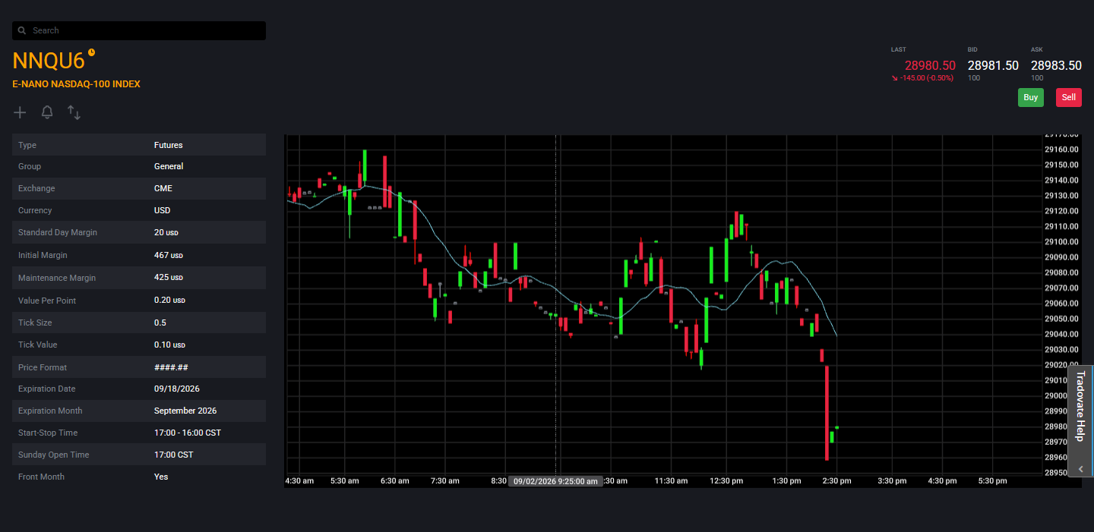Click the tall green candle near 5:30 am
This screenshot has height=532, width=1094.
(365, 167)
